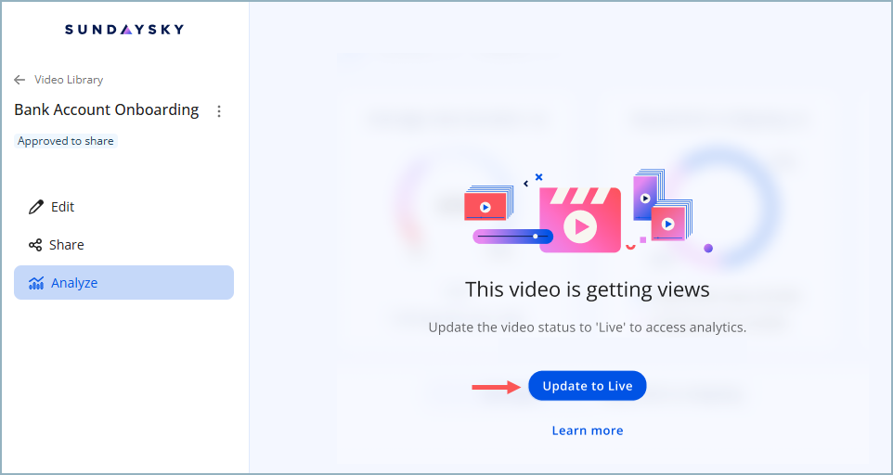The width and height of the screenshot is (893, 475).
Task: Select the Analyze label in the sidebar
Action: pyautogui.click(x=74, y=283)
